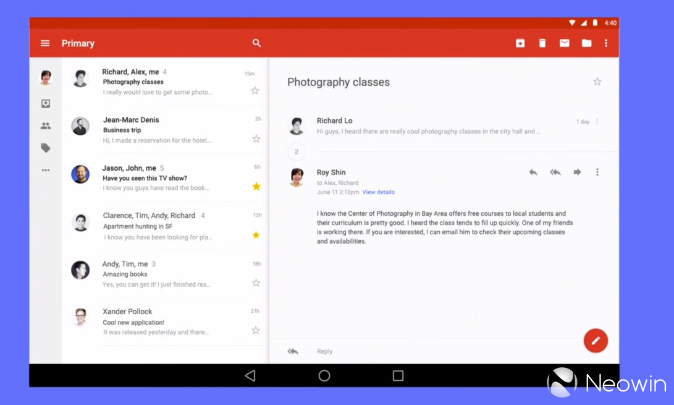This screenshot has height=405, width=674.
Task: Click Jean-Marc Denis avatar
Action: 80,126
